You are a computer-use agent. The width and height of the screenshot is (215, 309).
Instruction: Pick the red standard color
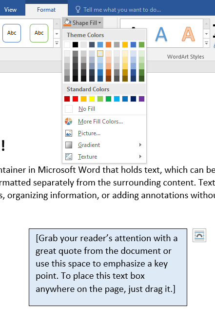(75, 99)
